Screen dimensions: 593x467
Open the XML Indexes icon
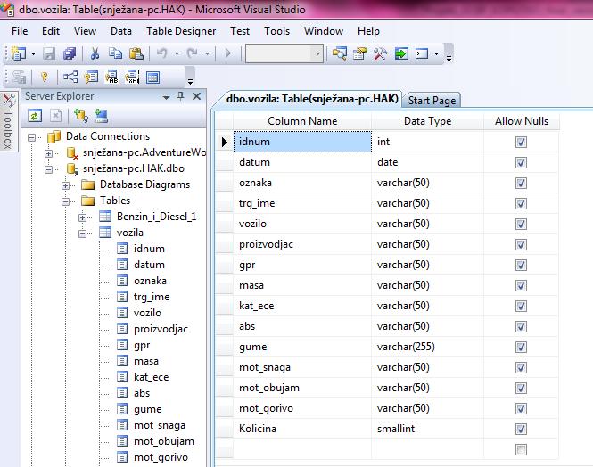pos(132,77)
